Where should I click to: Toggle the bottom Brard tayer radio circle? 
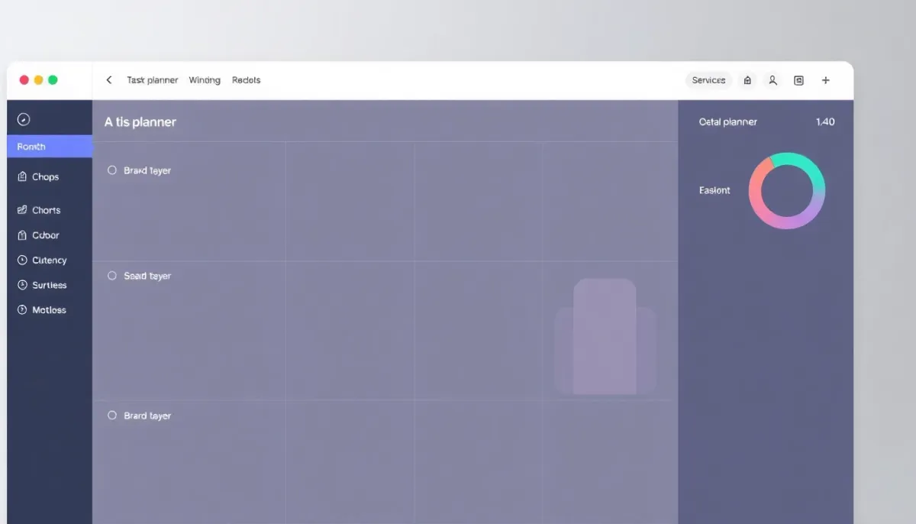[x=112, y=416]
